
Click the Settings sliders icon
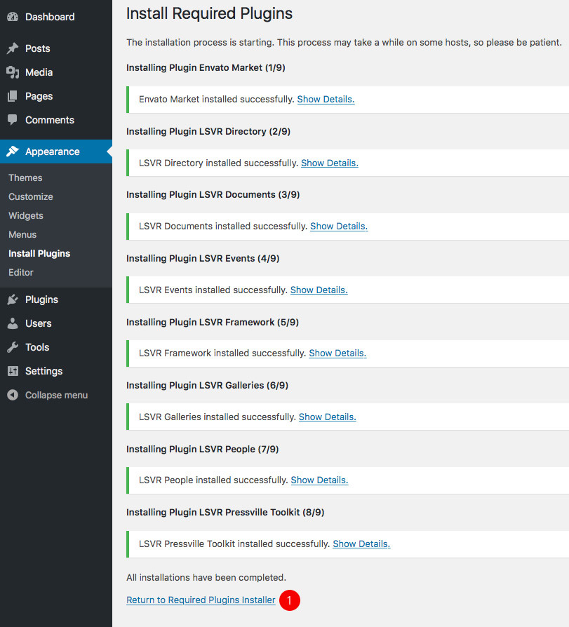(13, 371)
